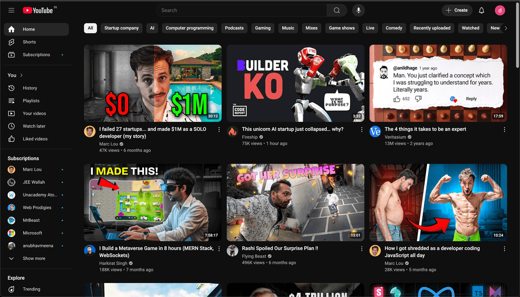Start voice search with microphone

359,10
